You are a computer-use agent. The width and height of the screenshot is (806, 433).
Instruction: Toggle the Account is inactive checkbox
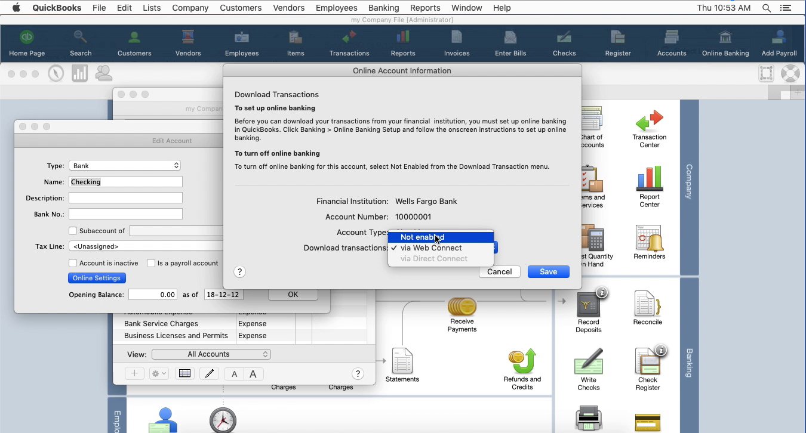coord(73,263)
